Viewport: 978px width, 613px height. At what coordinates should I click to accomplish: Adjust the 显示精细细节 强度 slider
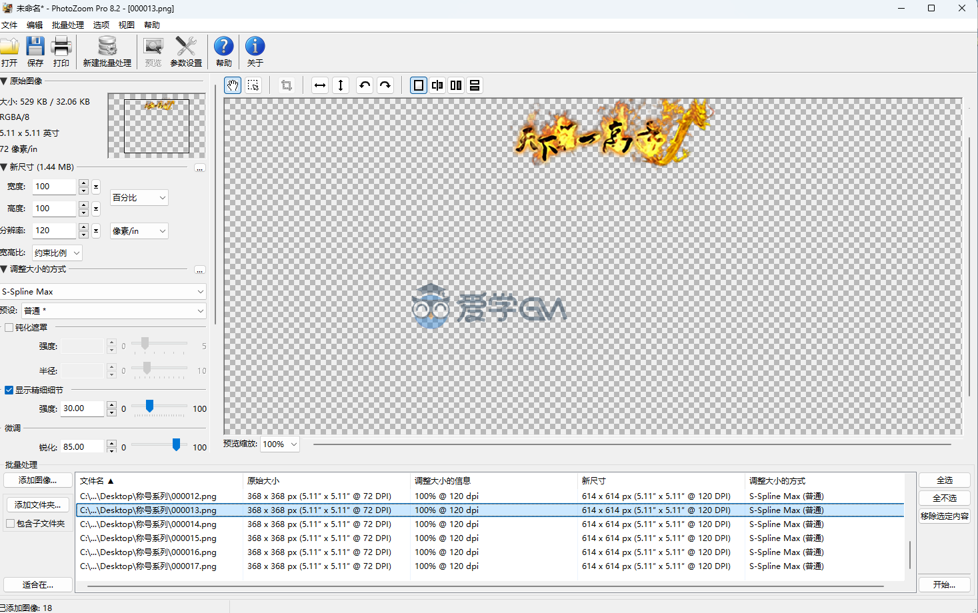tap(149, 406)
